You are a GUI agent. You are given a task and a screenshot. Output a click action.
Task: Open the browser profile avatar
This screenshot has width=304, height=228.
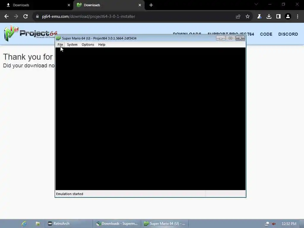point(288,17)
